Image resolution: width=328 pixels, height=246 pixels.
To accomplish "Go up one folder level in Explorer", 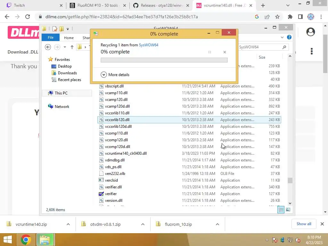I will [72, 47].
